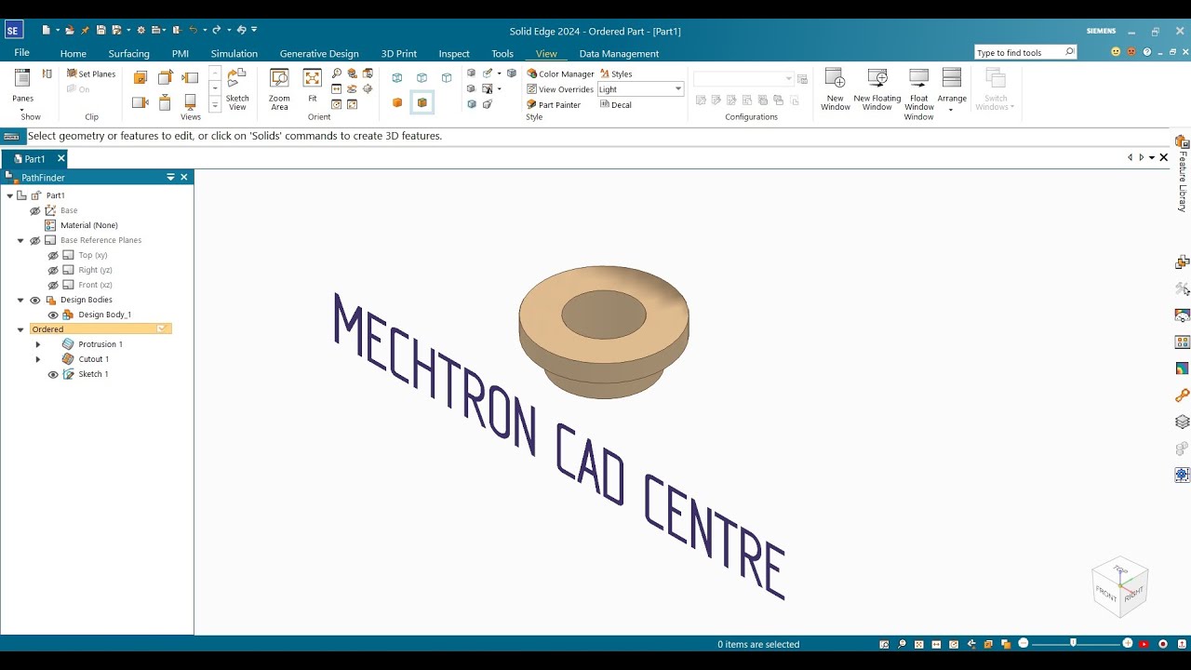
Task: Launch the Part Painter tool
Action: point(554,104)
